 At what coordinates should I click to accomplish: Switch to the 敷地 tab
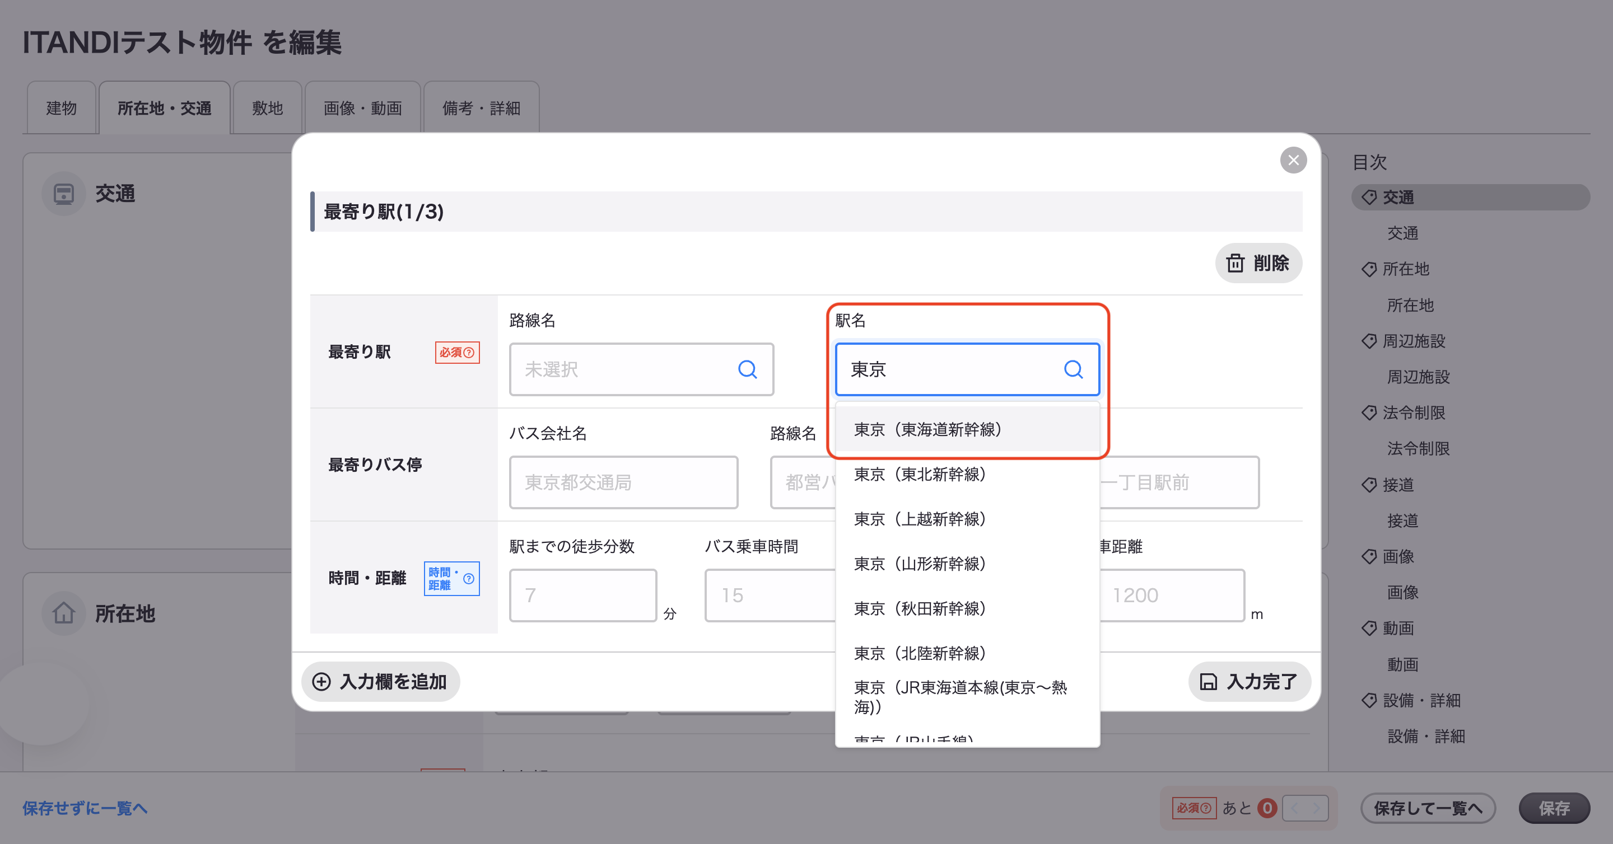tap(267, 107)
